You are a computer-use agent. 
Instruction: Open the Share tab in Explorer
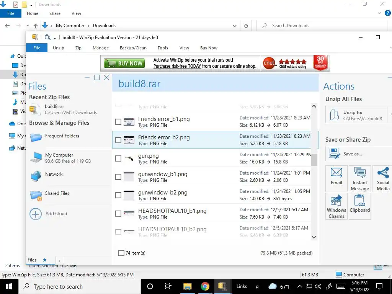click(x=55, y=13)
